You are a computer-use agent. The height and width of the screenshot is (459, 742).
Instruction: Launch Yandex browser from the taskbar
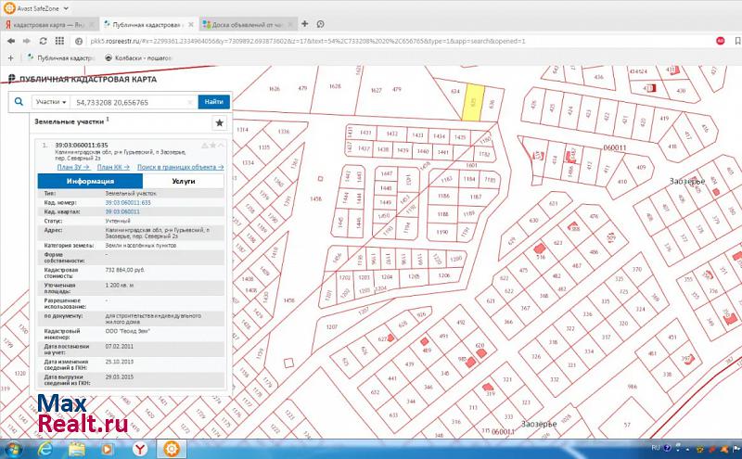click(139, 449)
